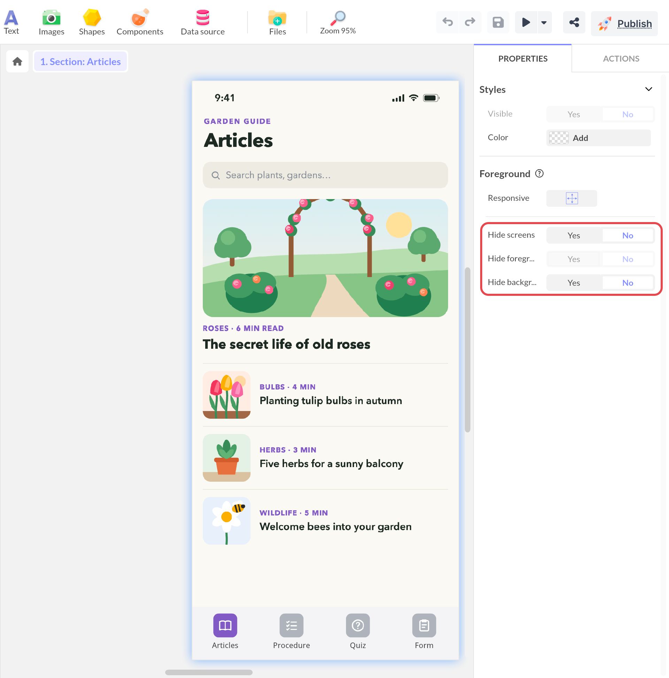The width and height of the screenshot is (669, 678).
Task: Click the Zoom 95% magnifier
Action: (338, 23)
